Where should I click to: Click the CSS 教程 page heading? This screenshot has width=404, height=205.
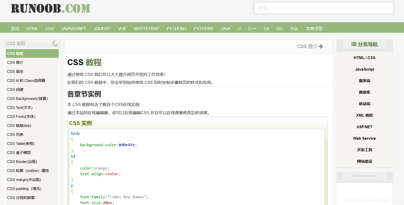(84, 62)
